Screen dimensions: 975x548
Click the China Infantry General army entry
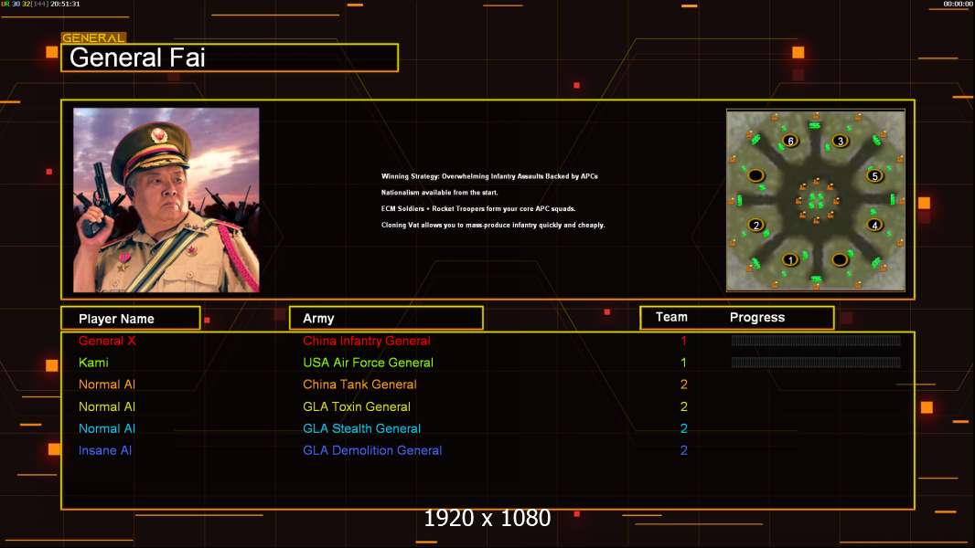[x=367, y=341]
